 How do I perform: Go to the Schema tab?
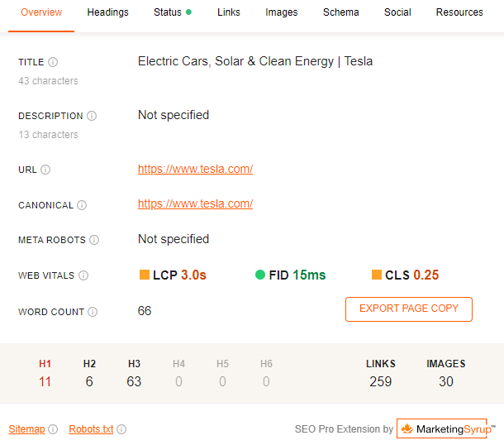coord(341,12)
